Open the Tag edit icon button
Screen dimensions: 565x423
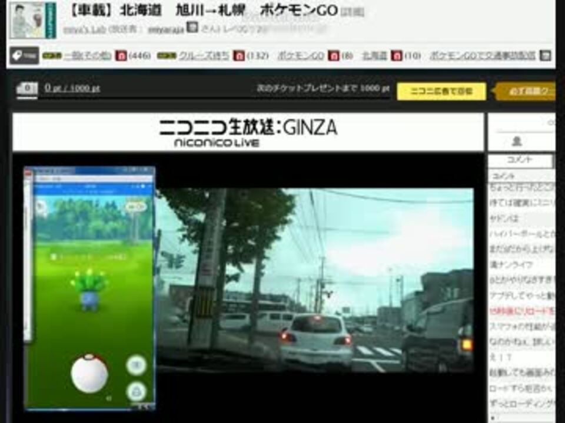(x=24, y=55)
